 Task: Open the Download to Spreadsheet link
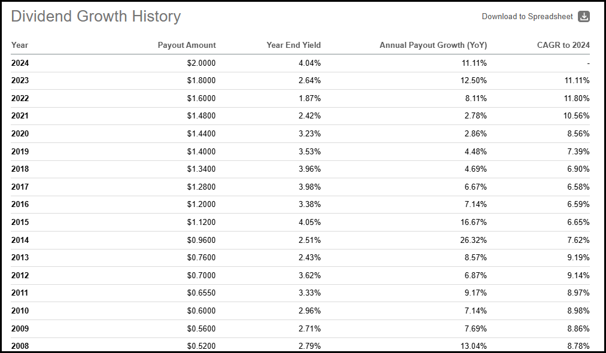(x=526, y=17)
